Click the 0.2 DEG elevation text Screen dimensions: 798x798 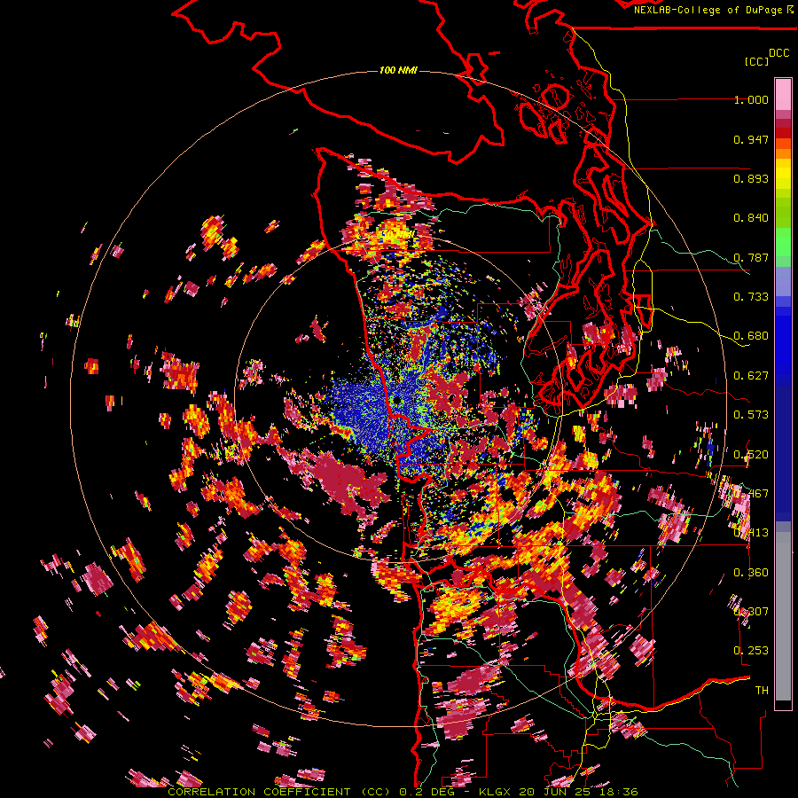tap(426, 792)
